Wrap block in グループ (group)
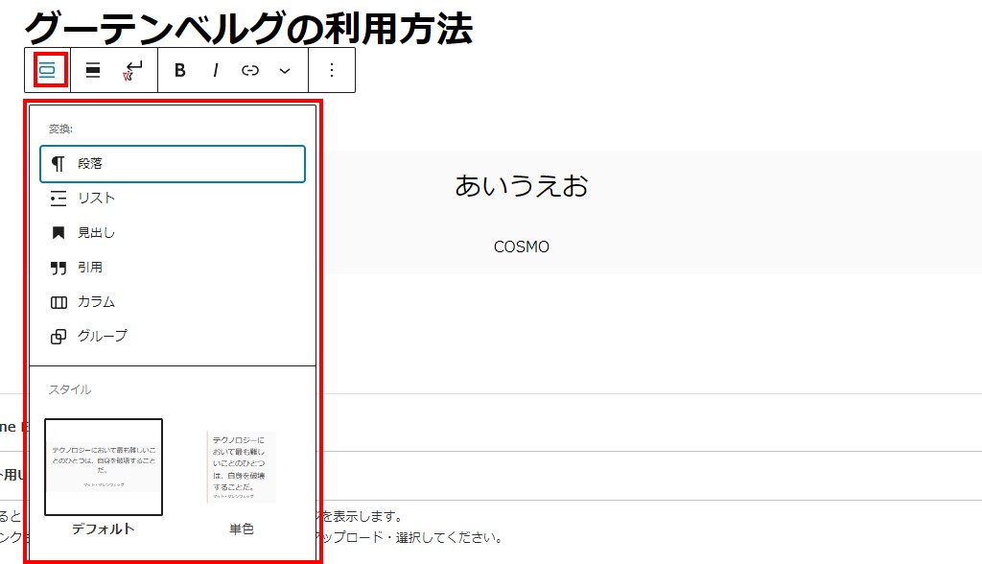 click(x=102, y=337)
